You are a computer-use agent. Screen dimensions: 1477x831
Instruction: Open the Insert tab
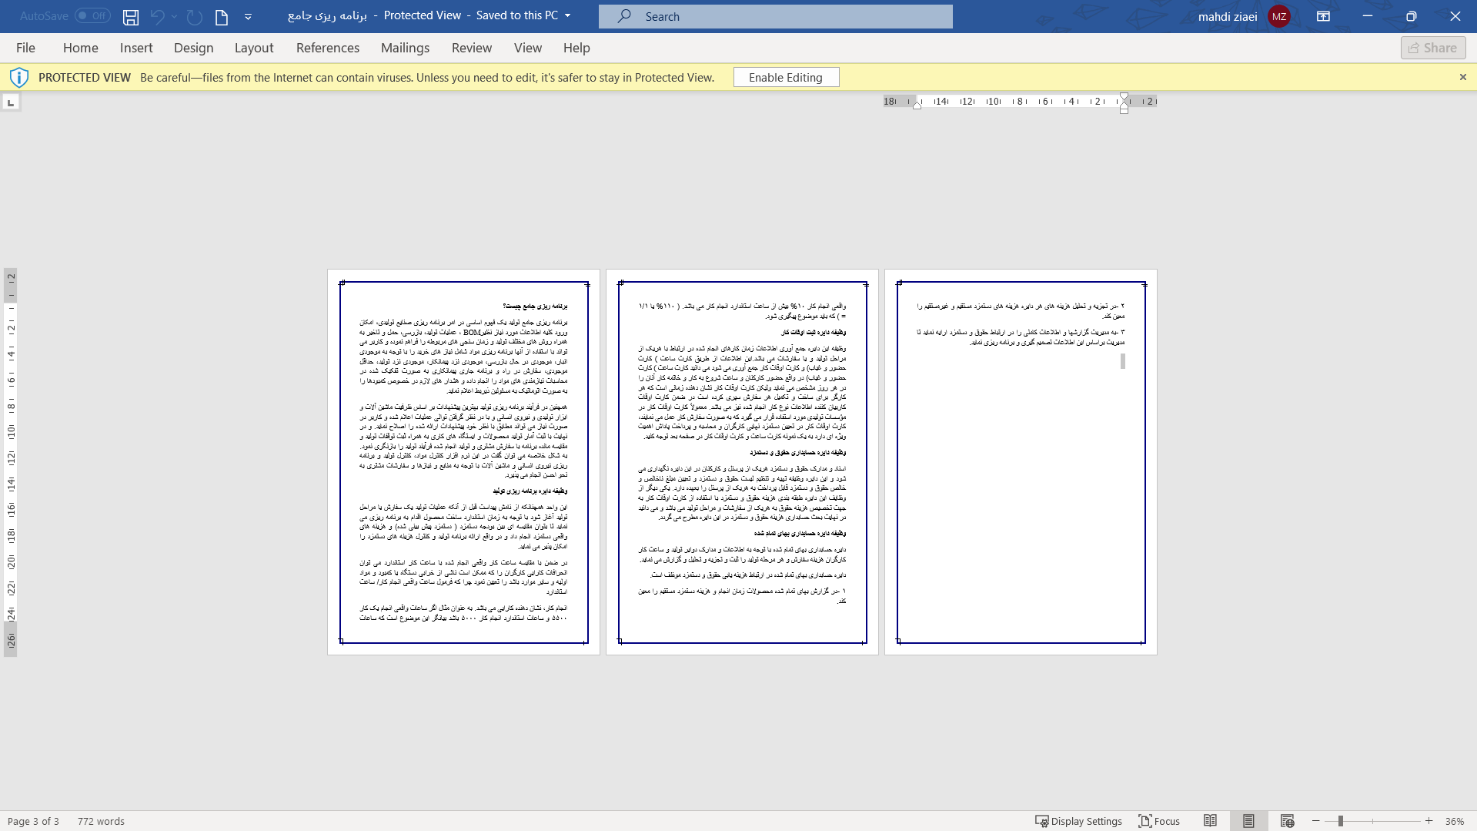click(x=136, y=48)
